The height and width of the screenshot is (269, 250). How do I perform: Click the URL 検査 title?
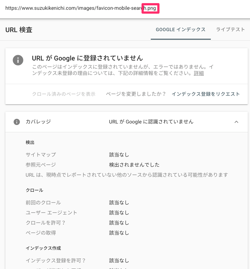[19, 30]
